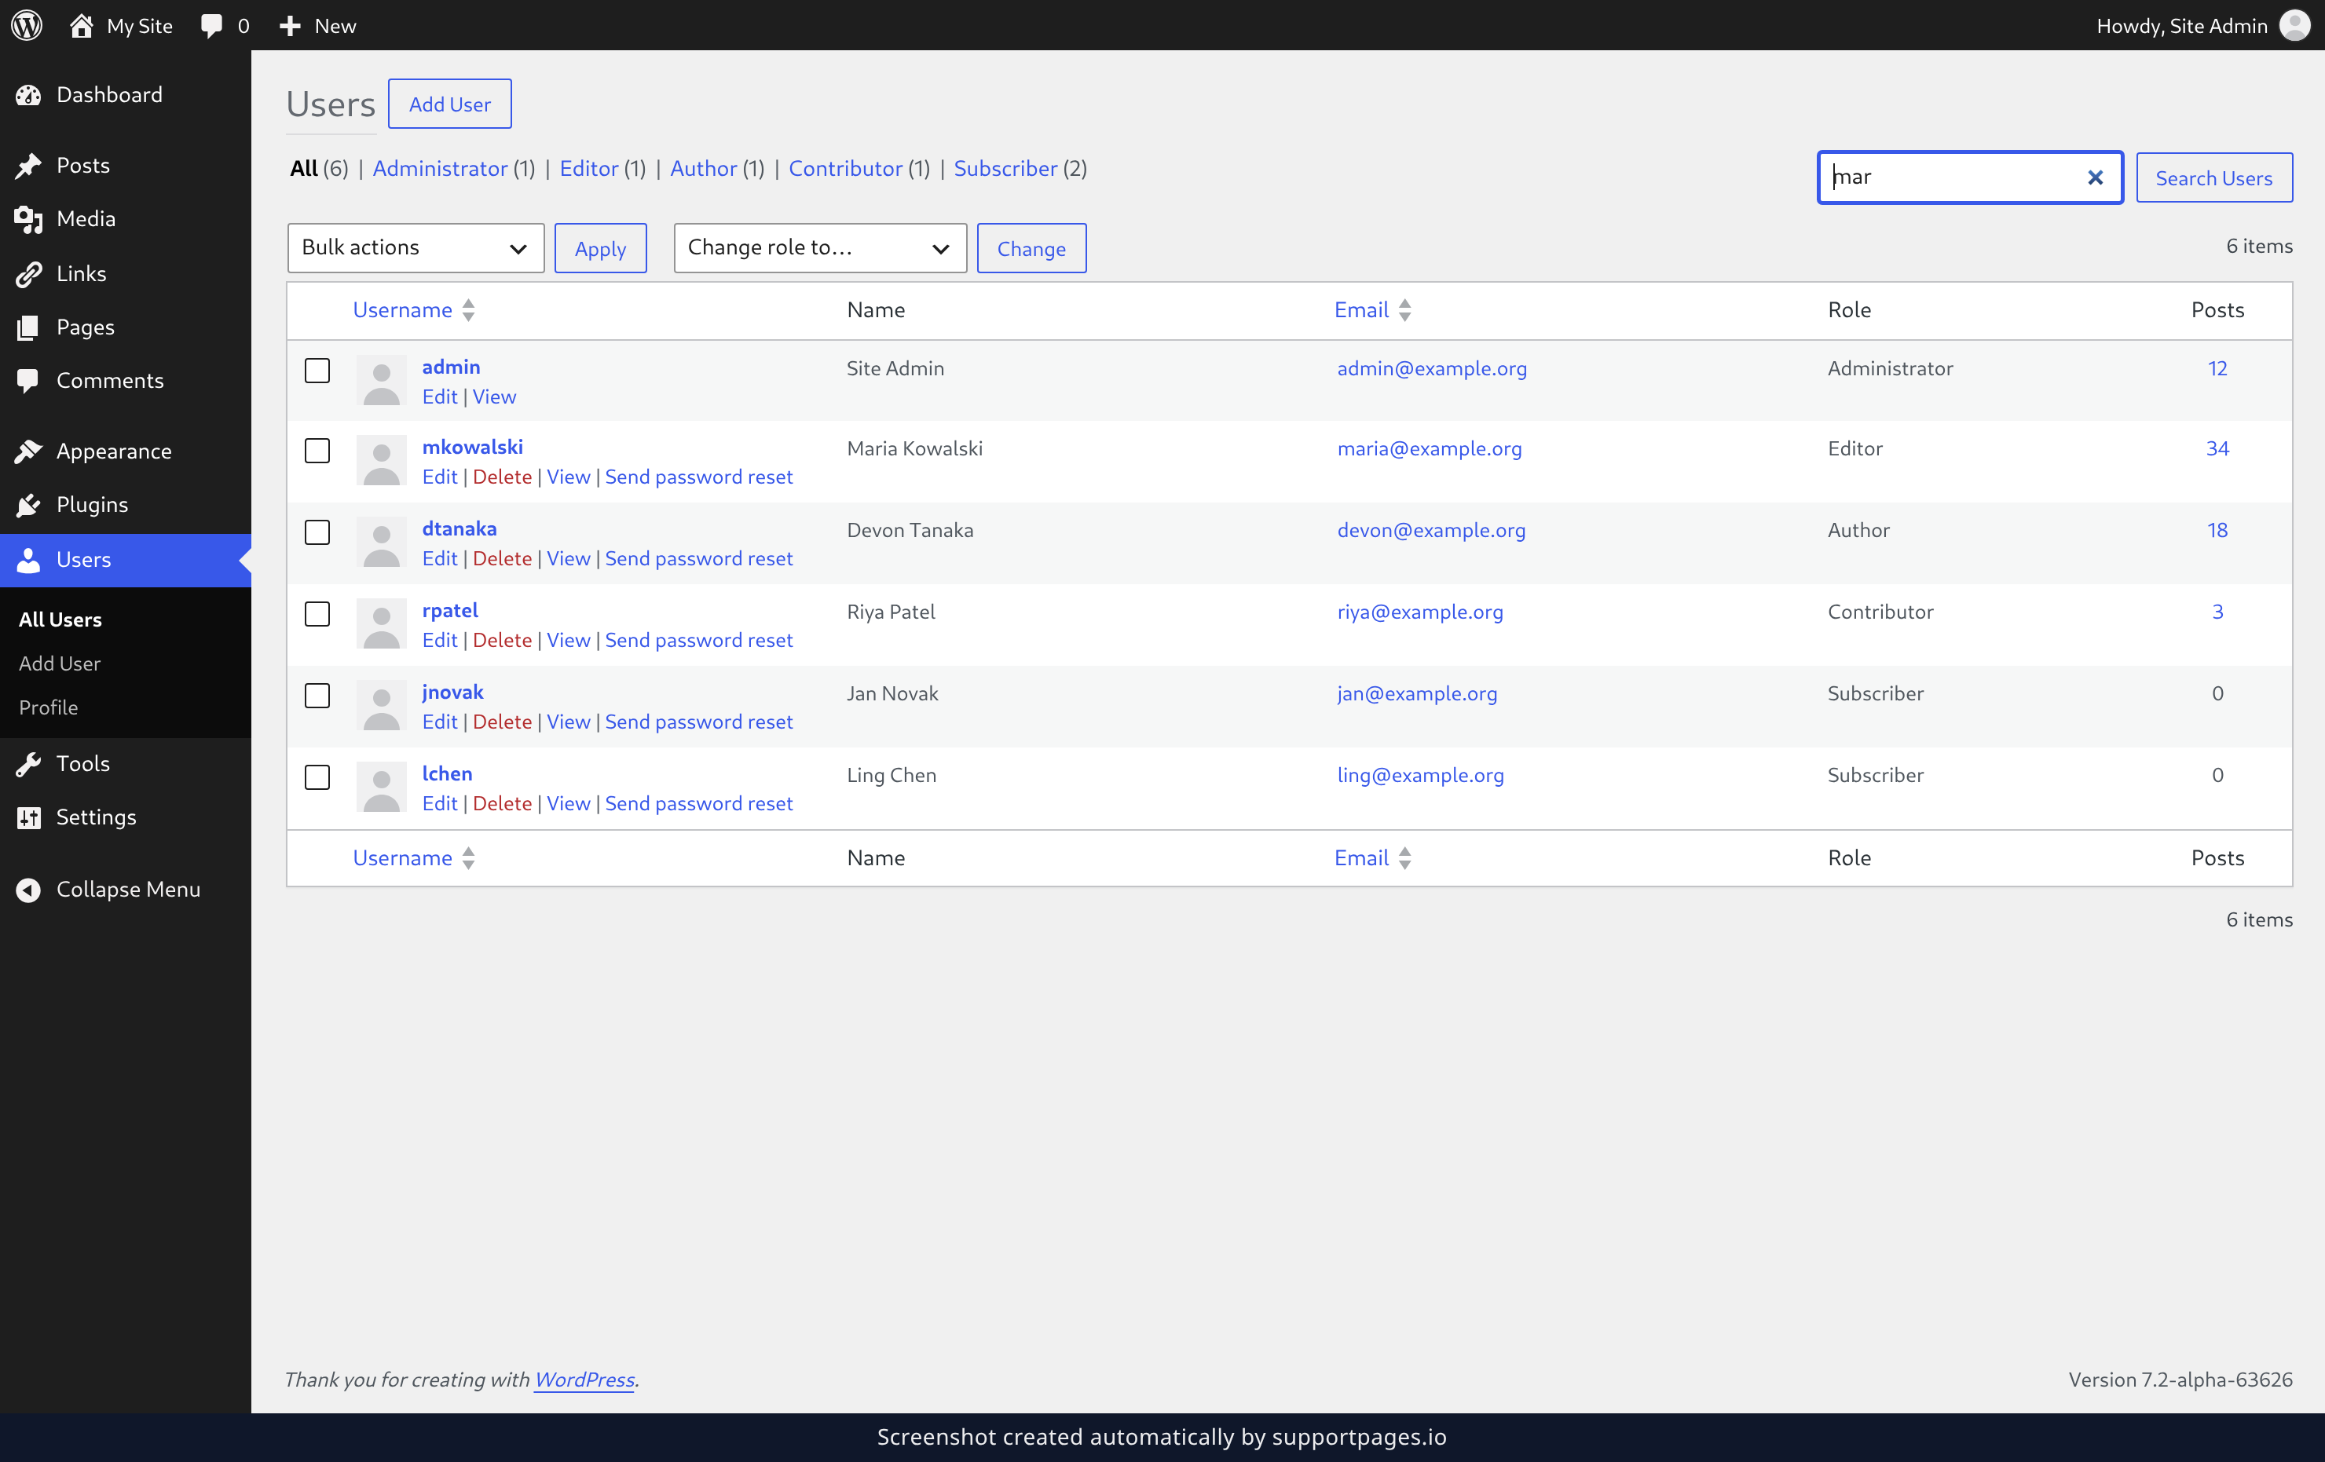
Task: Click the Search Users button
Action: 2214,177
